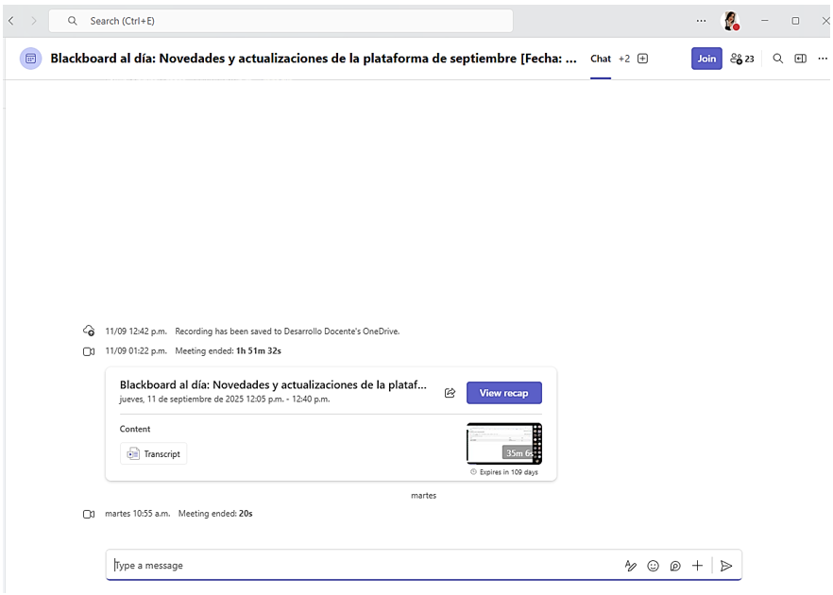Image resolution: width=833 pixels, height=595 pixels.
Task: Open chat in side panel icon
Action: click(x=800, y=59)
